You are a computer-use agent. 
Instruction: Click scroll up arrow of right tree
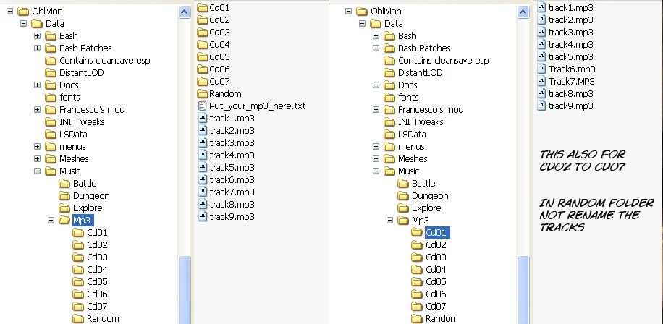523,12
